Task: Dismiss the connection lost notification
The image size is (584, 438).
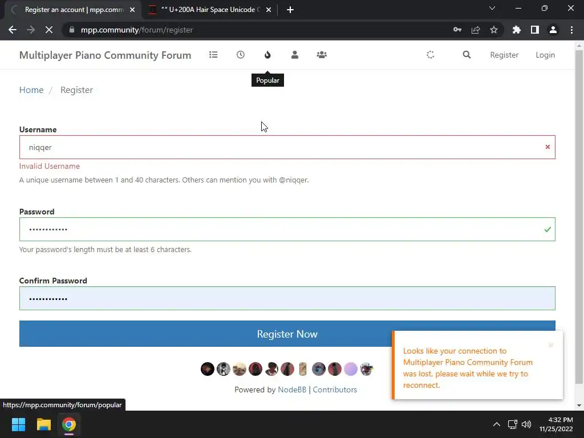Action: tap(551, 345)
